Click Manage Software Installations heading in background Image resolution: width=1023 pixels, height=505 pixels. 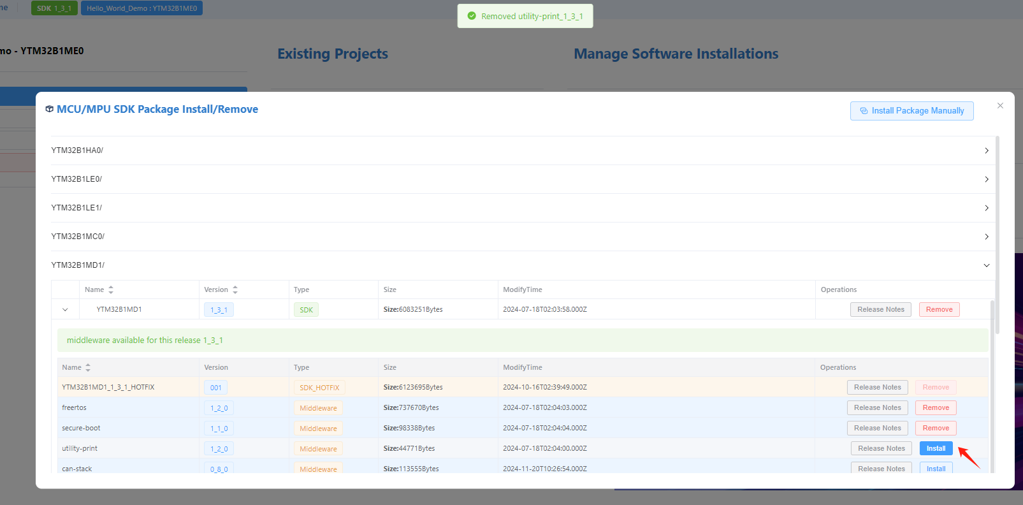click(676, 54)
